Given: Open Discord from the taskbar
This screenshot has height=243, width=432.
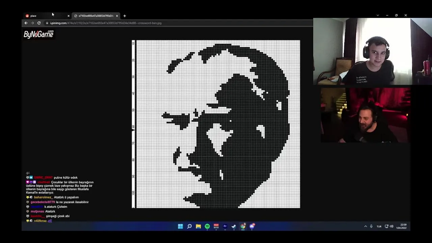Looking at the screenshot, I should (252, 226).
